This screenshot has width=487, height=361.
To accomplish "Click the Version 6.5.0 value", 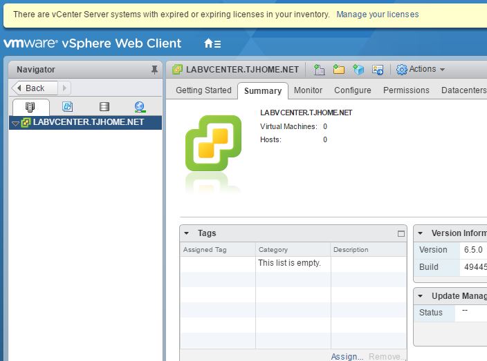I will click(473, 250).
